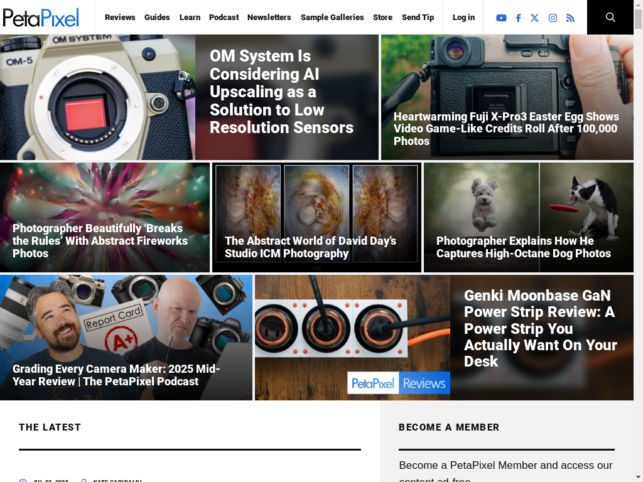Open the Newsletters page

pos(269,17)
